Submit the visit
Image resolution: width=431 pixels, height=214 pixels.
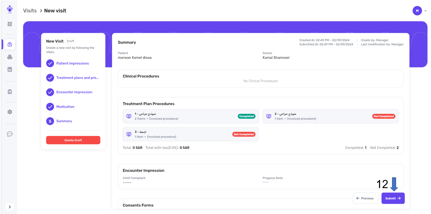coord(393,198)
